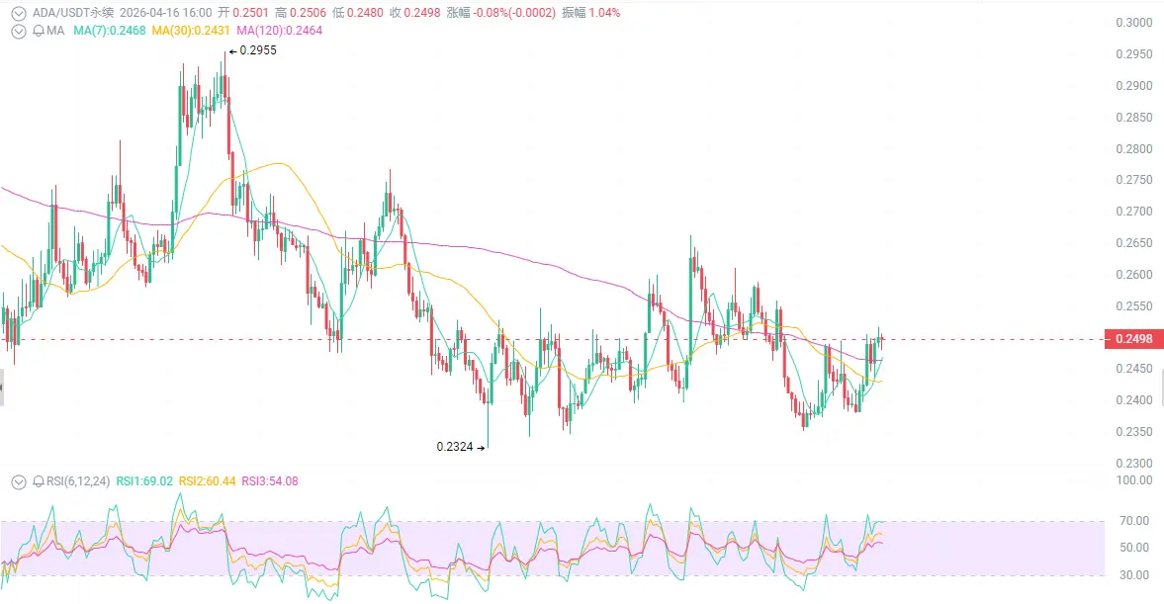
Task: Click the high price 0.2506 value
Action: coord(308,13)
